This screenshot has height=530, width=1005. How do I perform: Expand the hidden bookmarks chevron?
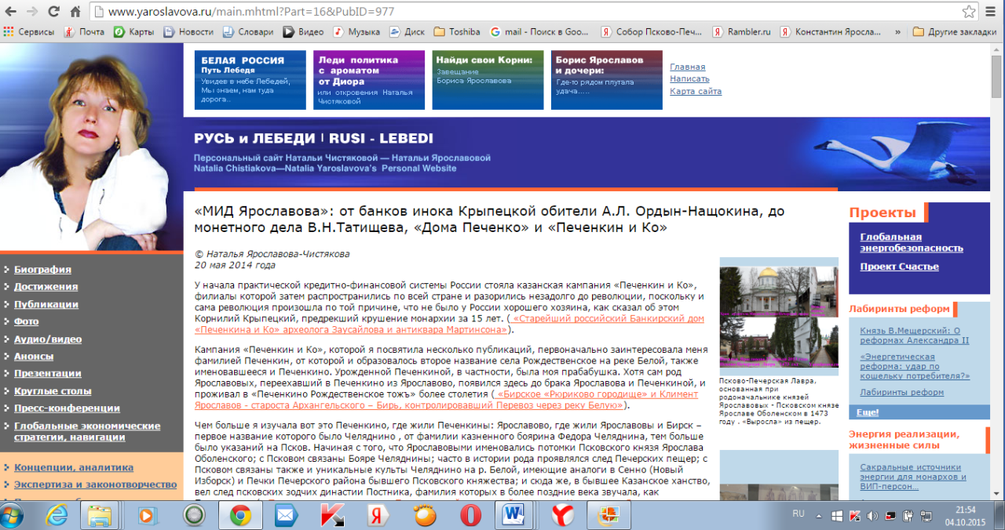(898, 32)
